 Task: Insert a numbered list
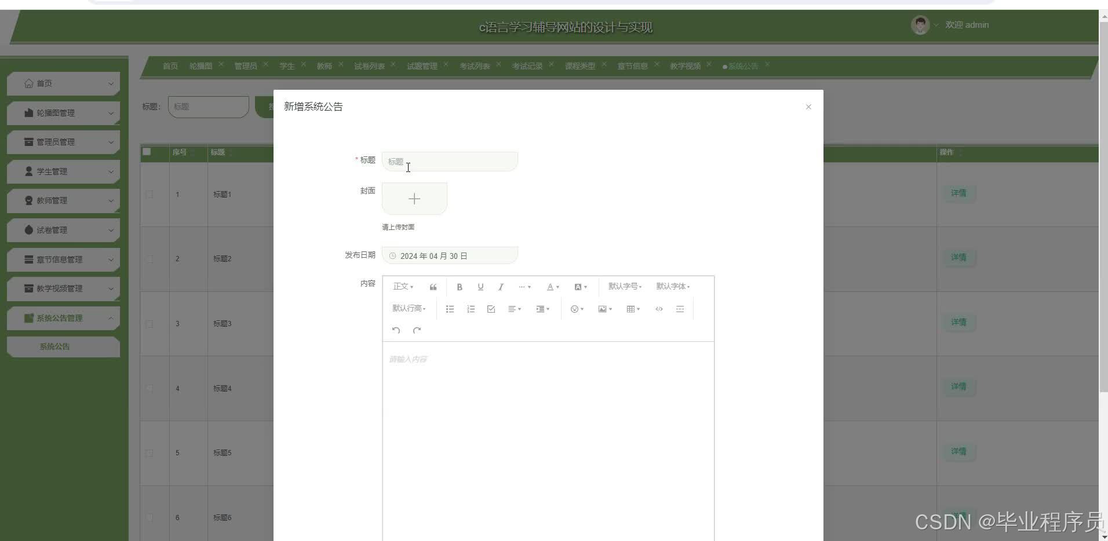471,309
